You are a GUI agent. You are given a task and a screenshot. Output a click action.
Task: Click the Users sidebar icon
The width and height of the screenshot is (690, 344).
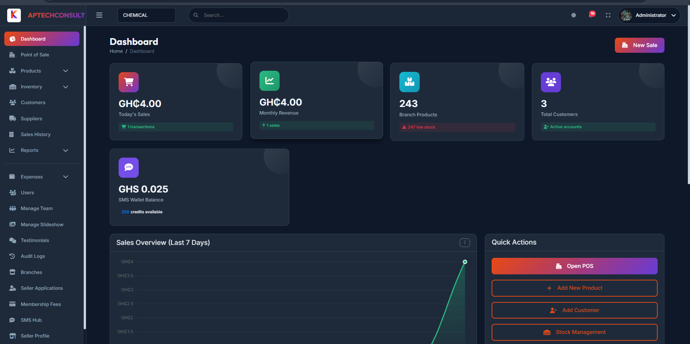(x=13, y=192)
